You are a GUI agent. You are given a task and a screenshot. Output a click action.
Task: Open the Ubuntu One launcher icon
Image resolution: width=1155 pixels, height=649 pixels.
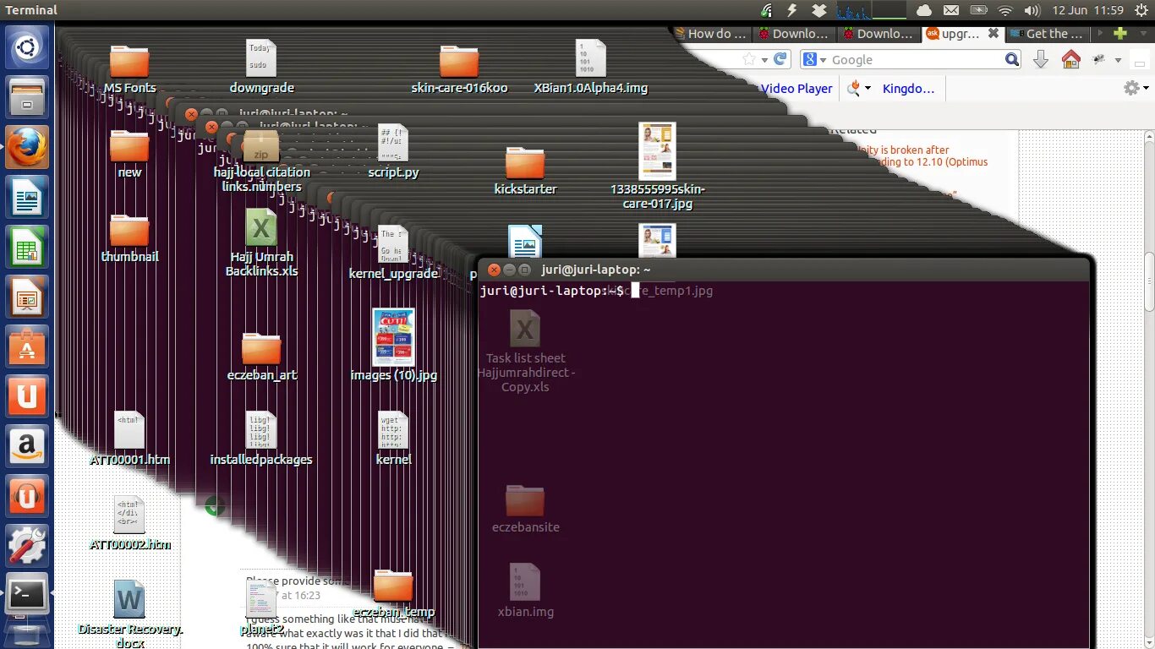tap(27, 397)
